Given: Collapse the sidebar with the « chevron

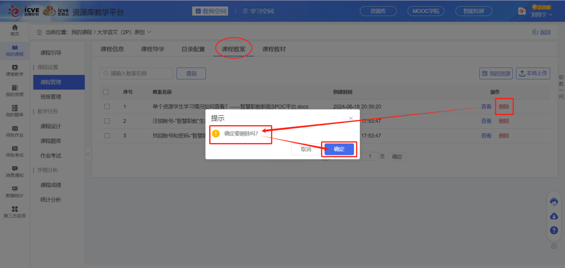Looking at the screenshot, I should point(88,154).
